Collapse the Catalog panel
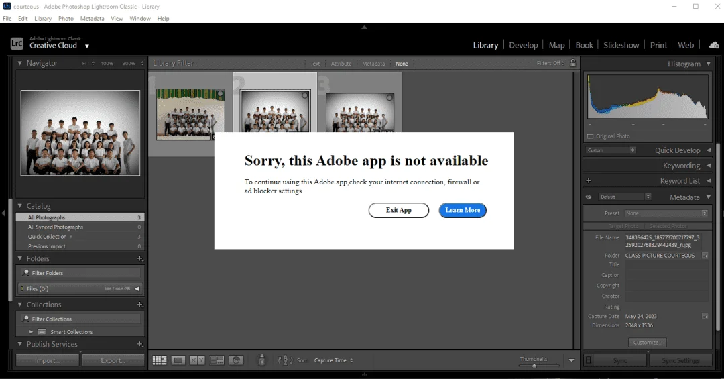The width and height of the screenshot is (724, 379). [x=20, y=206]
